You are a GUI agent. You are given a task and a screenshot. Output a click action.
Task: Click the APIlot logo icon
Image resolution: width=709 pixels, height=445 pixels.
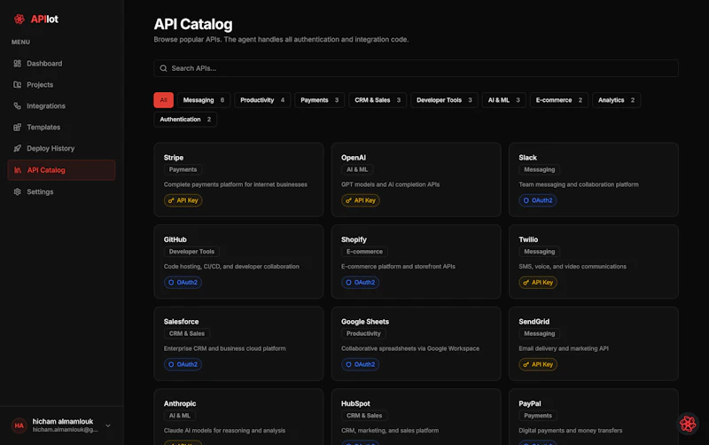19,19
